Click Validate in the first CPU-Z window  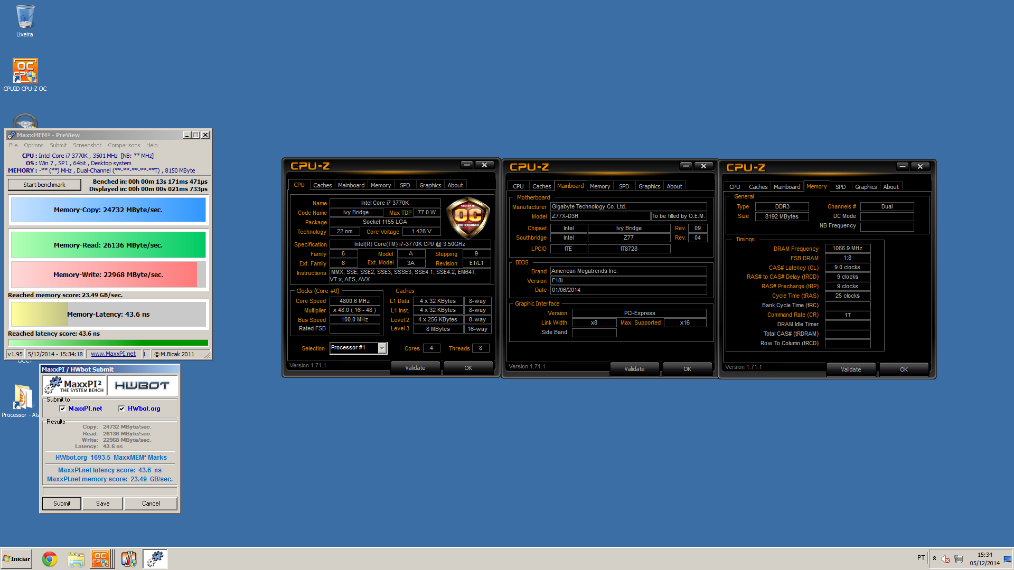coord(415,368)
